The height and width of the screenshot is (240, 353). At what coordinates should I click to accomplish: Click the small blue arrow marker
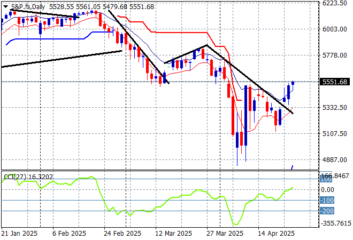coord(292,167)
